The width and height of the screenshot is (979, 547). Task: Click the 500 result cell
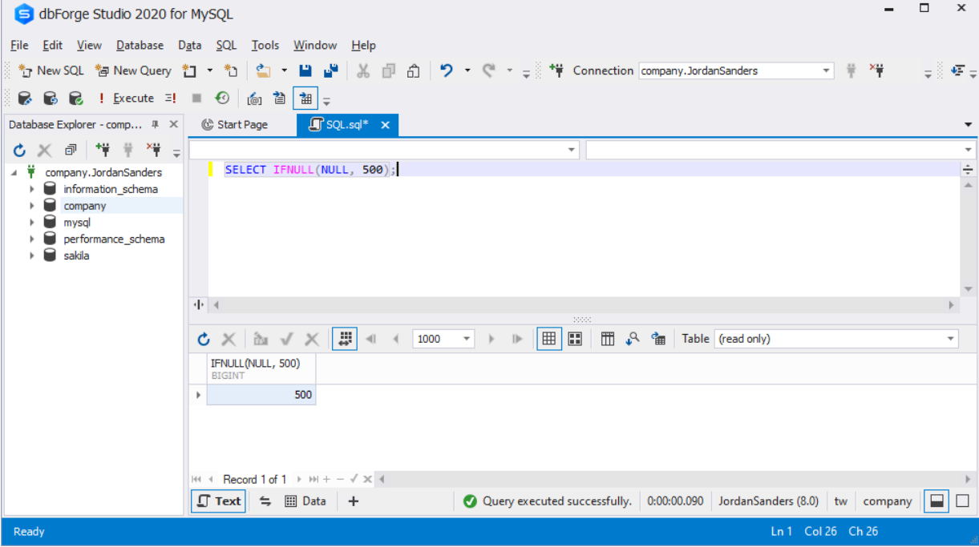coord(261,395)
